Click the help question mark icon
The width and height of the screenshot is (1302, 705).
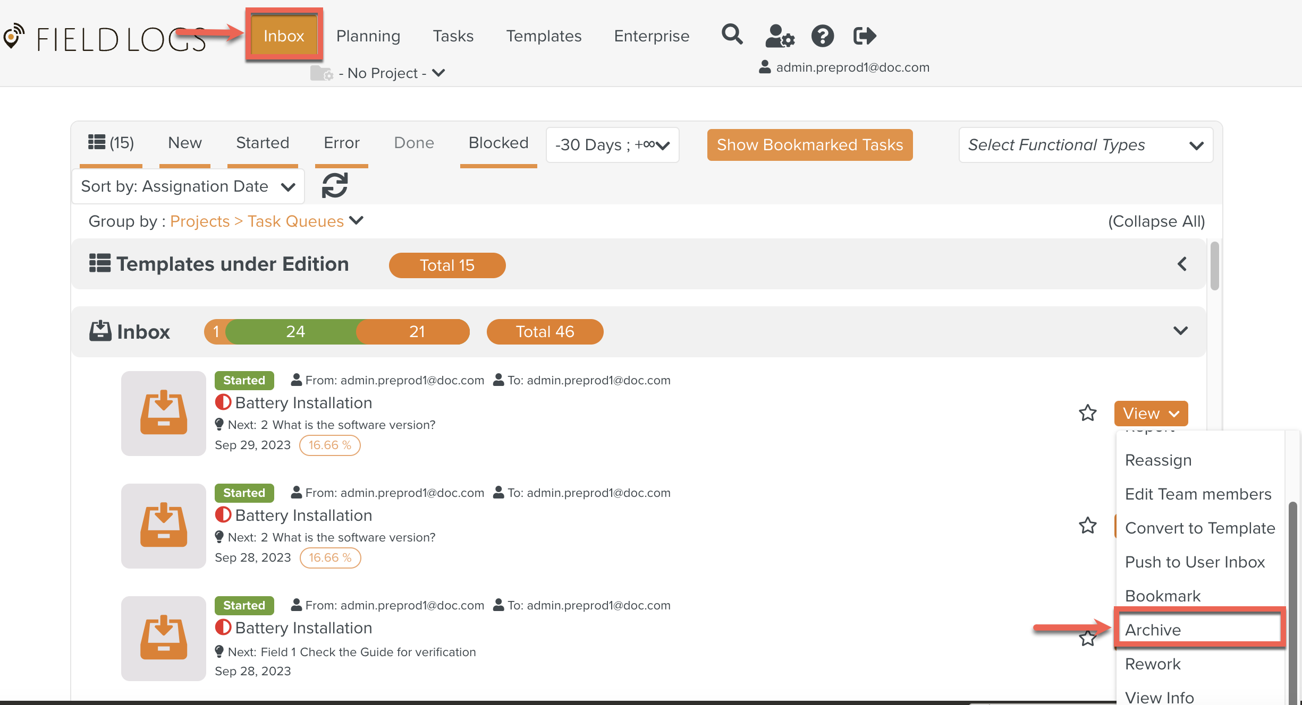[x=822, y=36]
